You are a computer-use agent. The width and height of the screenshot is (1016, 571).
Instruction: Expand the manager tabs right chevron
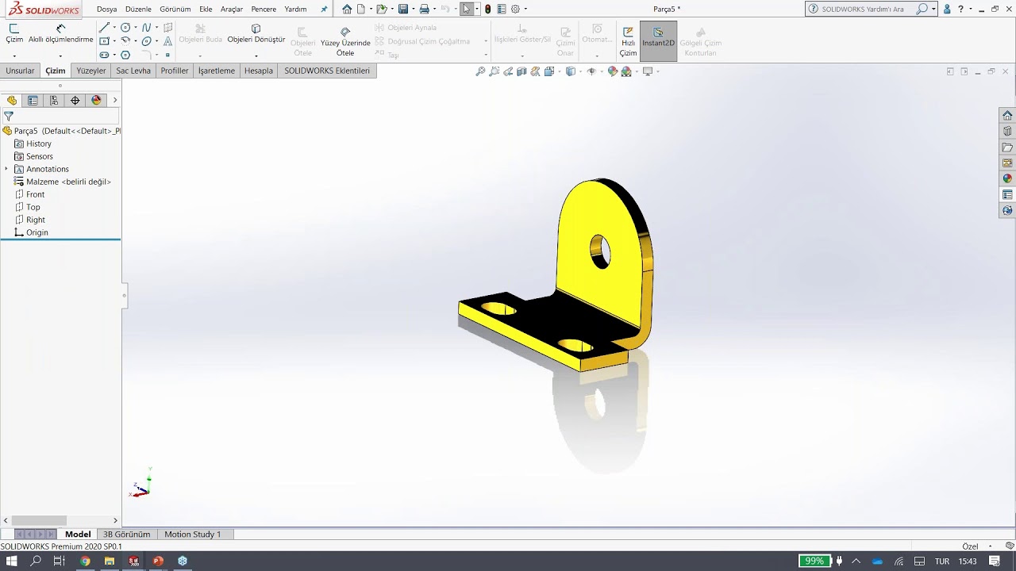pos(115,100)
